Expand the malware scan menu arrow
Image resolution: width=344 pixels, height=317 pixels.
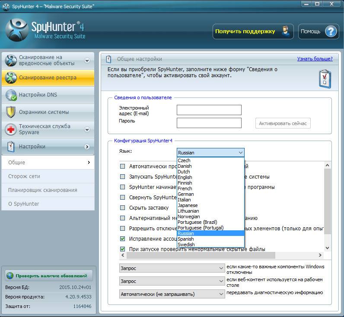87,60
